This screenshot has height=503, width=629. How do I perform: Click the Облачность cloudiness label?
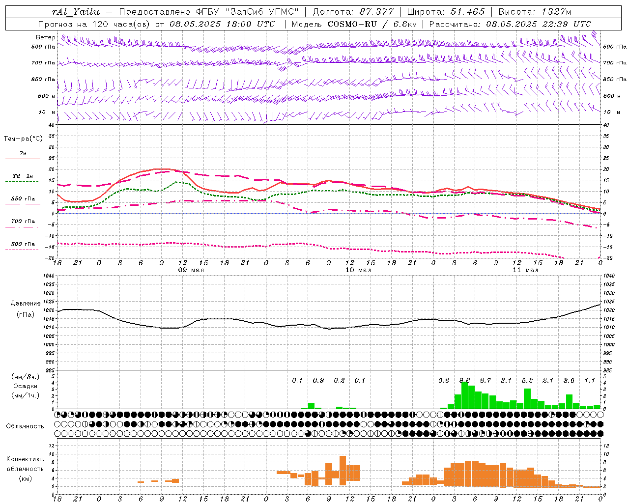(25, 426)
